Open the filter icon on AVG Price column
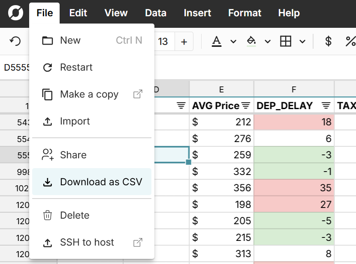Viewport: 356px width, 264px height. click(246, 105)
